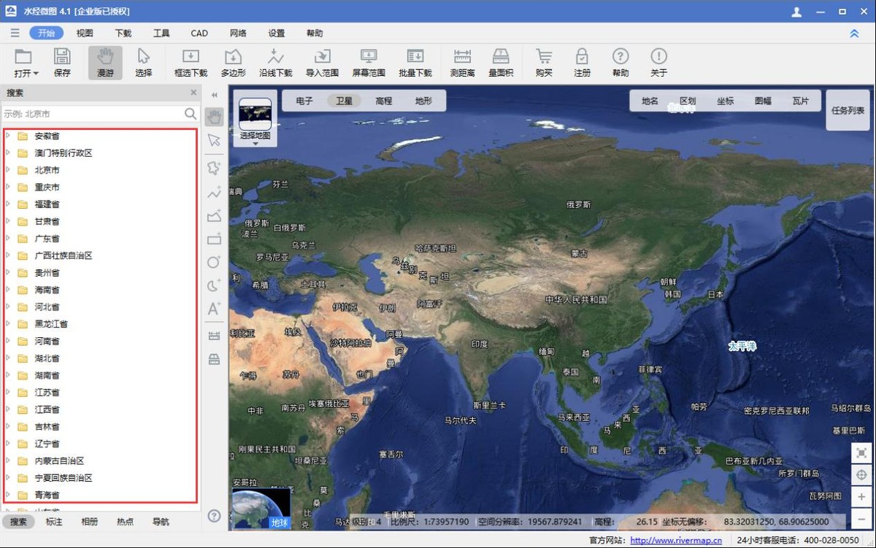This screenshot has height=548, width=876.
Task: Toggle the 地名 place names overlay
Action: click(650, 101)
